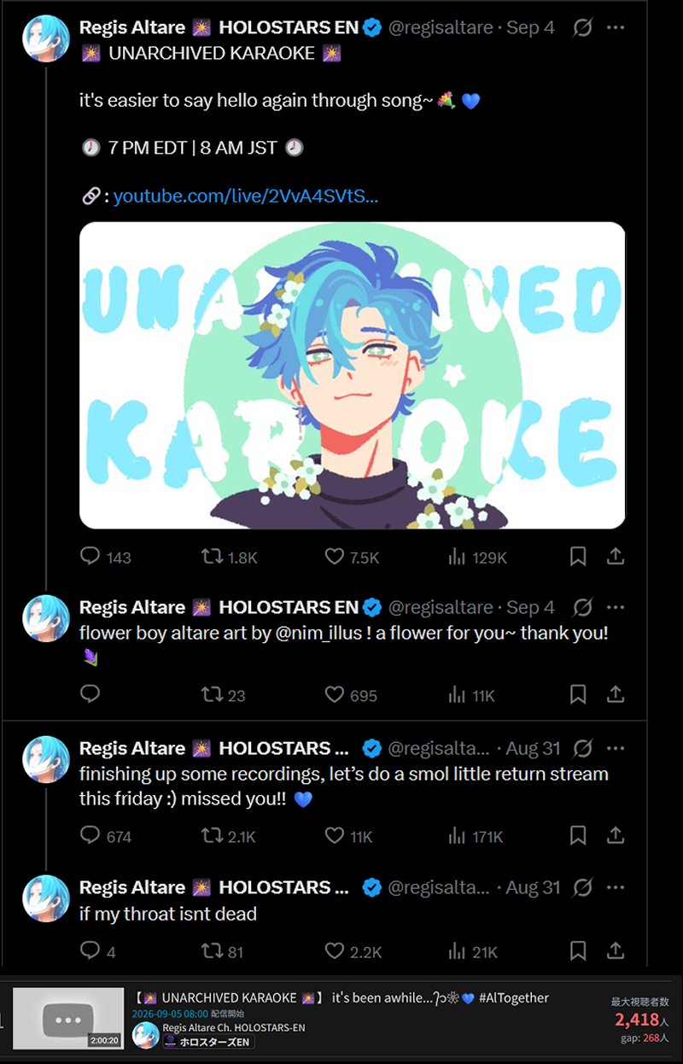Screen dimensions: 683x1064
Task: Open more options on the return stream tweet
Action: 616,748
